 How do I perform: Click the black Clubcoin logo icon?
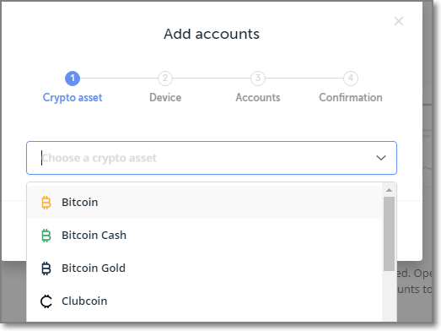click(x=46, y=301)
